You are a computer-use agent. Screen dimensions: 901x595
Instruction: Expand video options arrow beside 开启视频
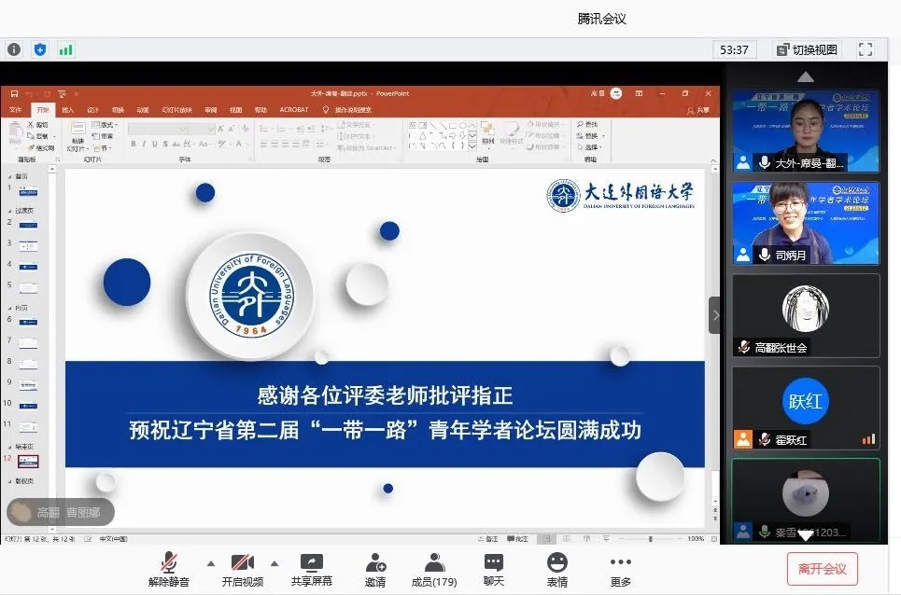point(275,563)
